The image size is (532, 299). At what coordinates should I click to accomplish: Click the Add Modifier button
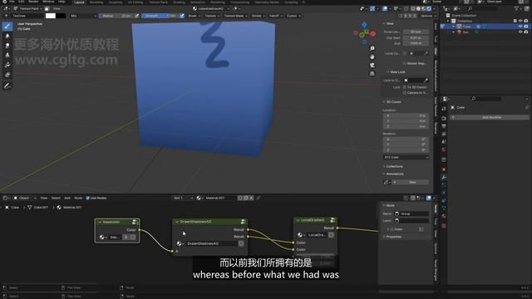point(490,117)
